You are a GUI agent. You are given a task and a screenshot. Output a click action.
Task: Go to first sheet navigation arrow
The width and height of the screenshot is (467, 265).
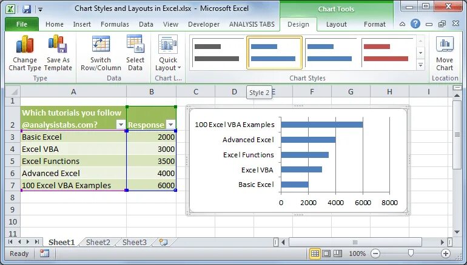click(x=10, y=242)
